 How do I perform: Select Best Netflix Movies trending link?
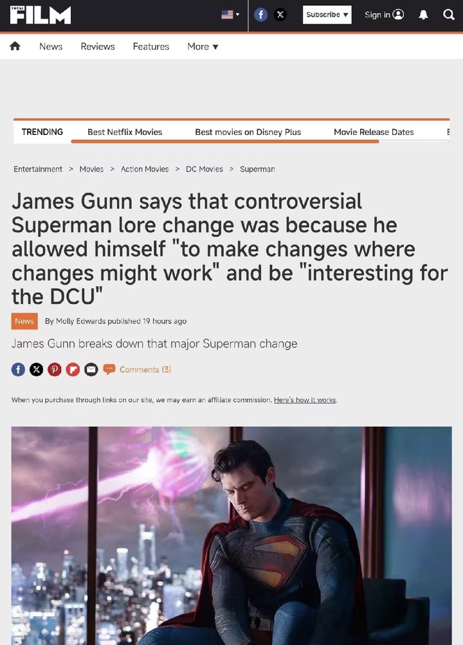tap(125, 132)
